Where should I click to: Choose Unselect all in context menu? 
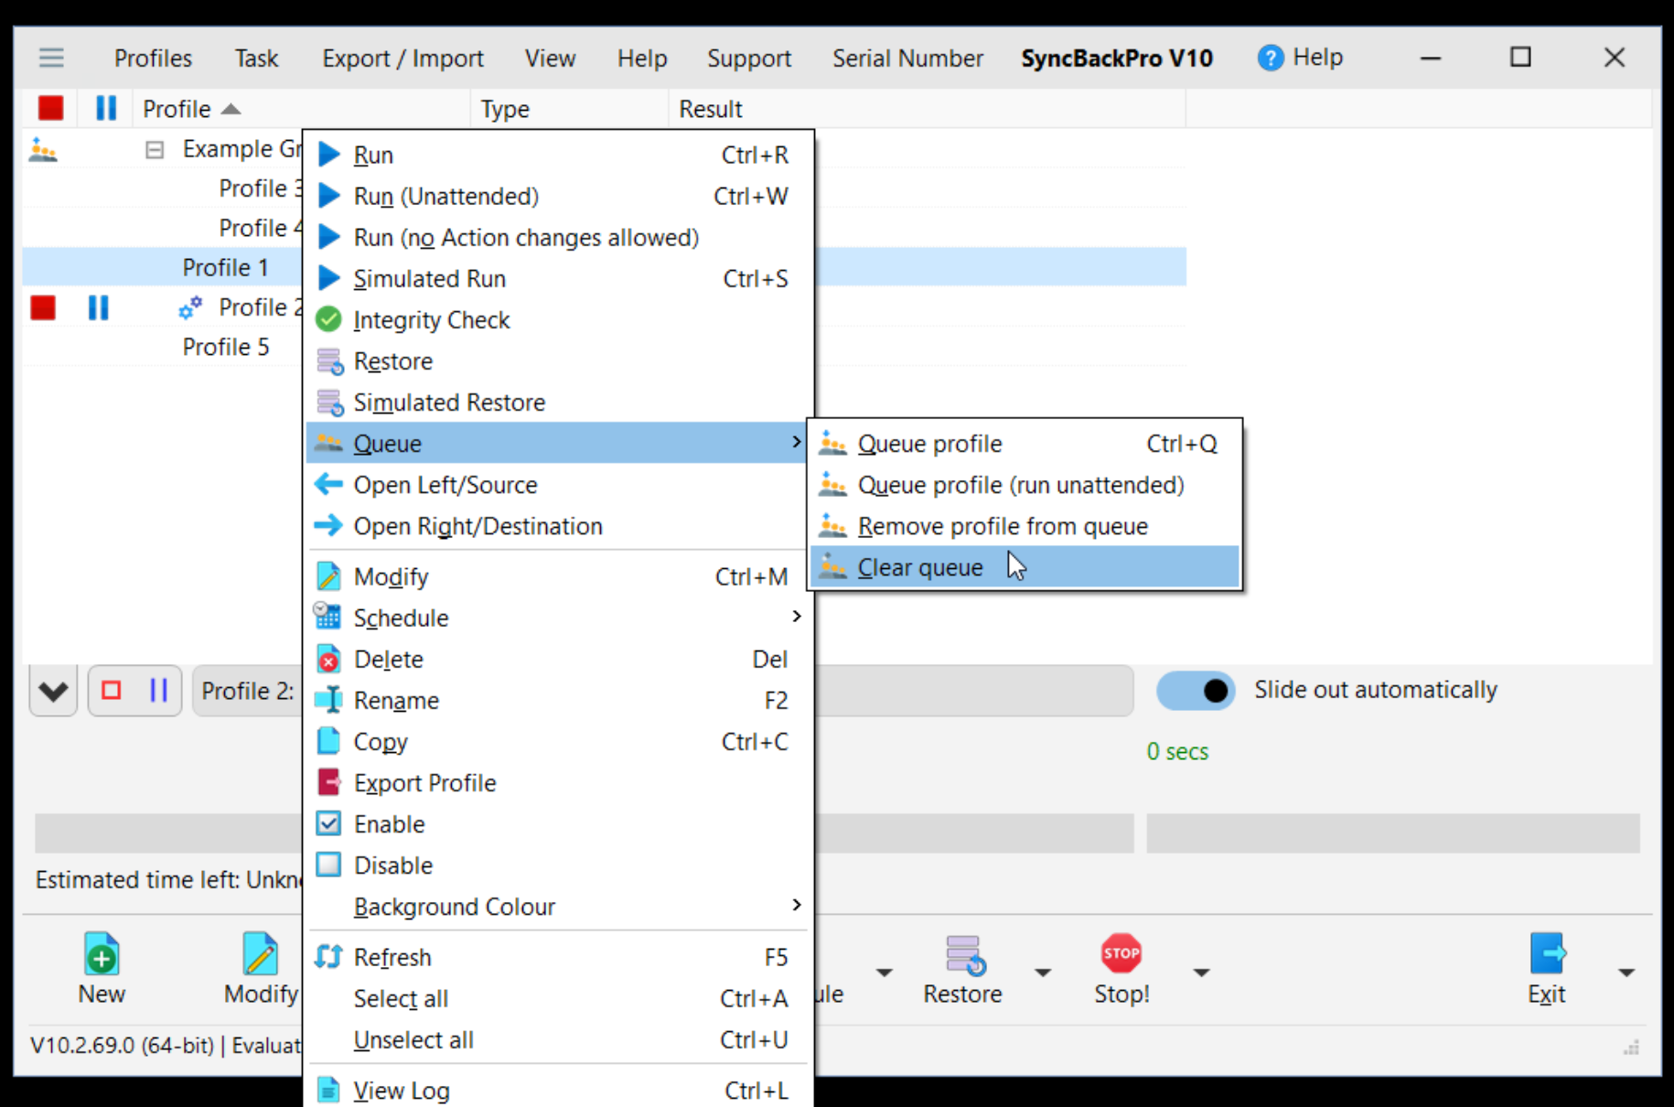click(x=558, y=1039)
